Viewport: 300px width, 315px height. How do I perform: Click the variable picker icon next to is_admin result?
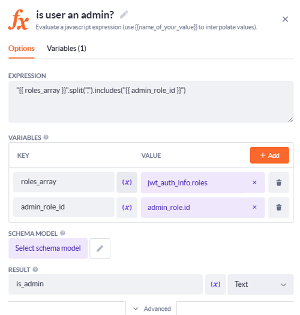click(x=215, y=284)
